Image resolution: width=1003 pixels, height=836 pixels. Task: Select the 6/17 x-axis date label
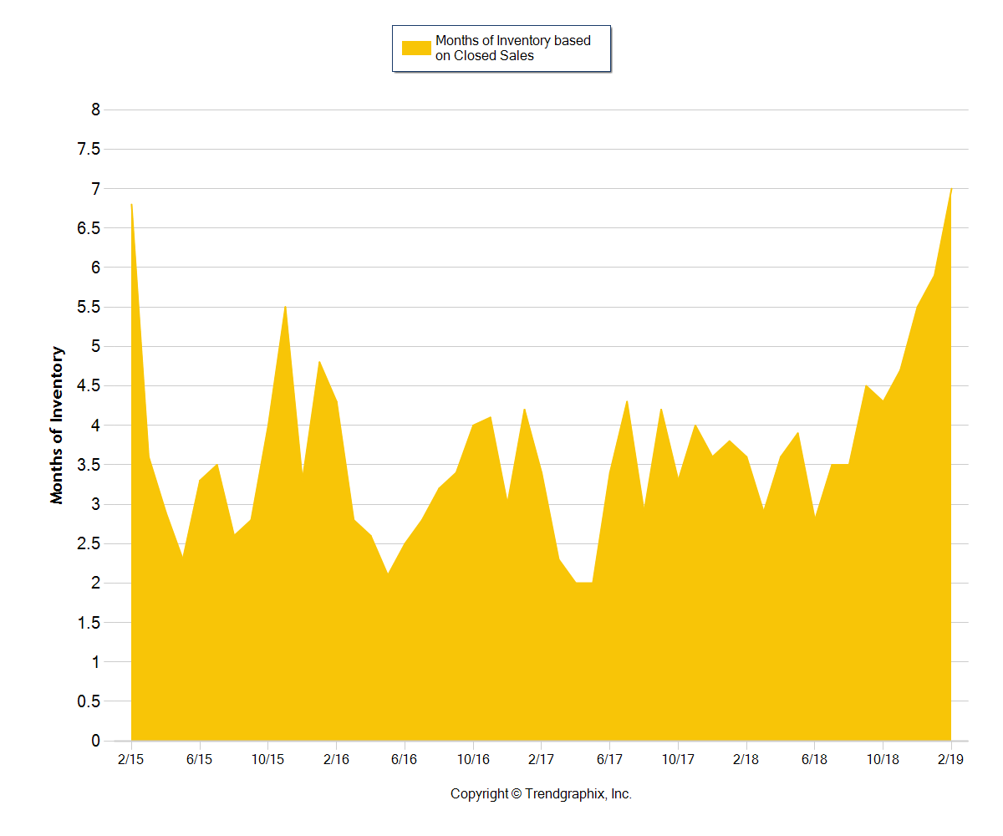pos(609,759)
